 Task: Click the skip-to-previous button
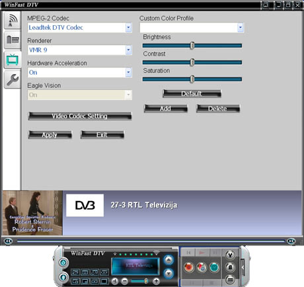tap(188, 253)
